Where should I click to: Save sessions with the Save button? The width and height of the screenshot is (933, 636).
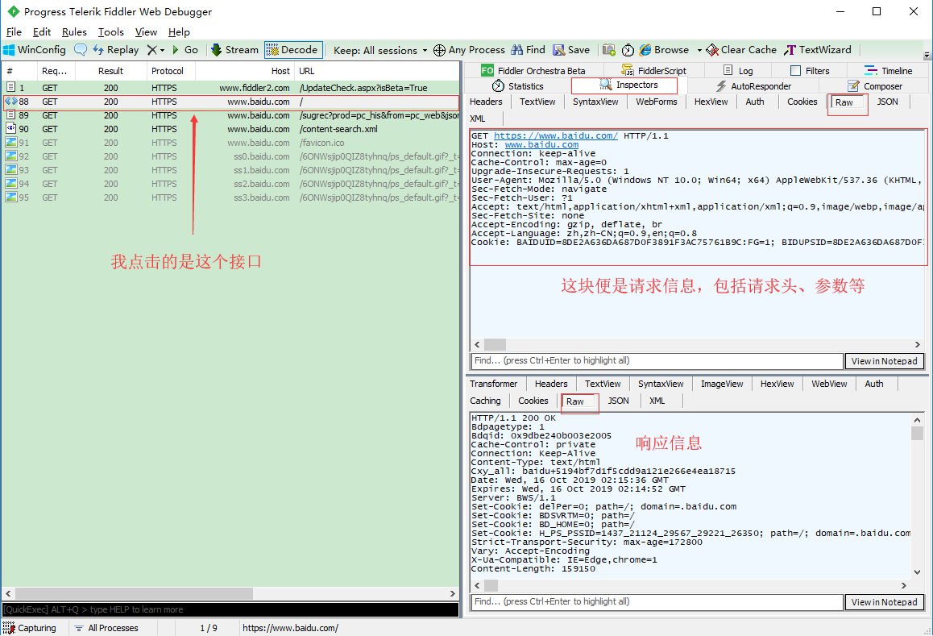click(571, 50)
